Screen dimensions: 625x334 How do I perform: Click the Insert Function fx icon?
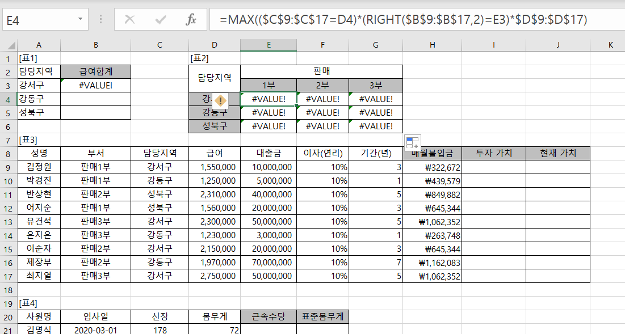(191, 20)
